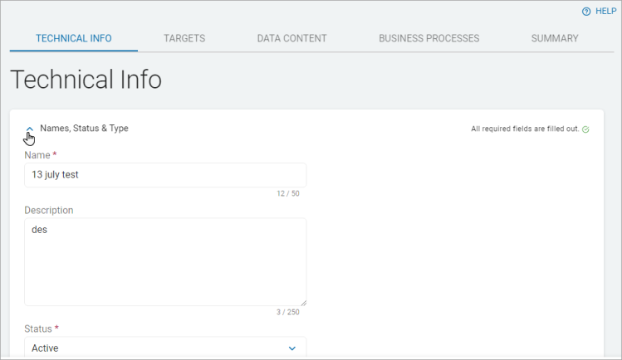Click the Names, Status & Type section title
622x360 pixels.
click(84, 129)
